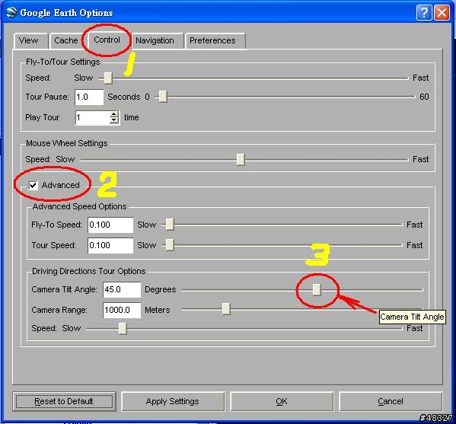Click the Fly-To Speed slider handle
Screen dimensions: 456x424
(170, 225)
